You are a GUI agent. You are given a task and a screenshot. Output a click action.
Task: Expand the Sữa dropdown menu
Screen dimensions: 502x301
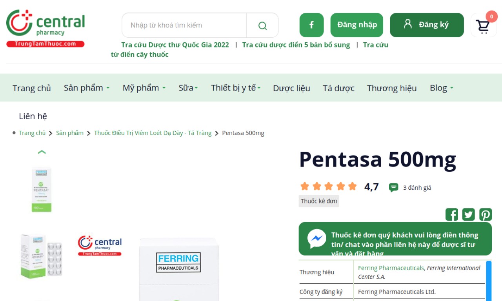pos(188,88)
